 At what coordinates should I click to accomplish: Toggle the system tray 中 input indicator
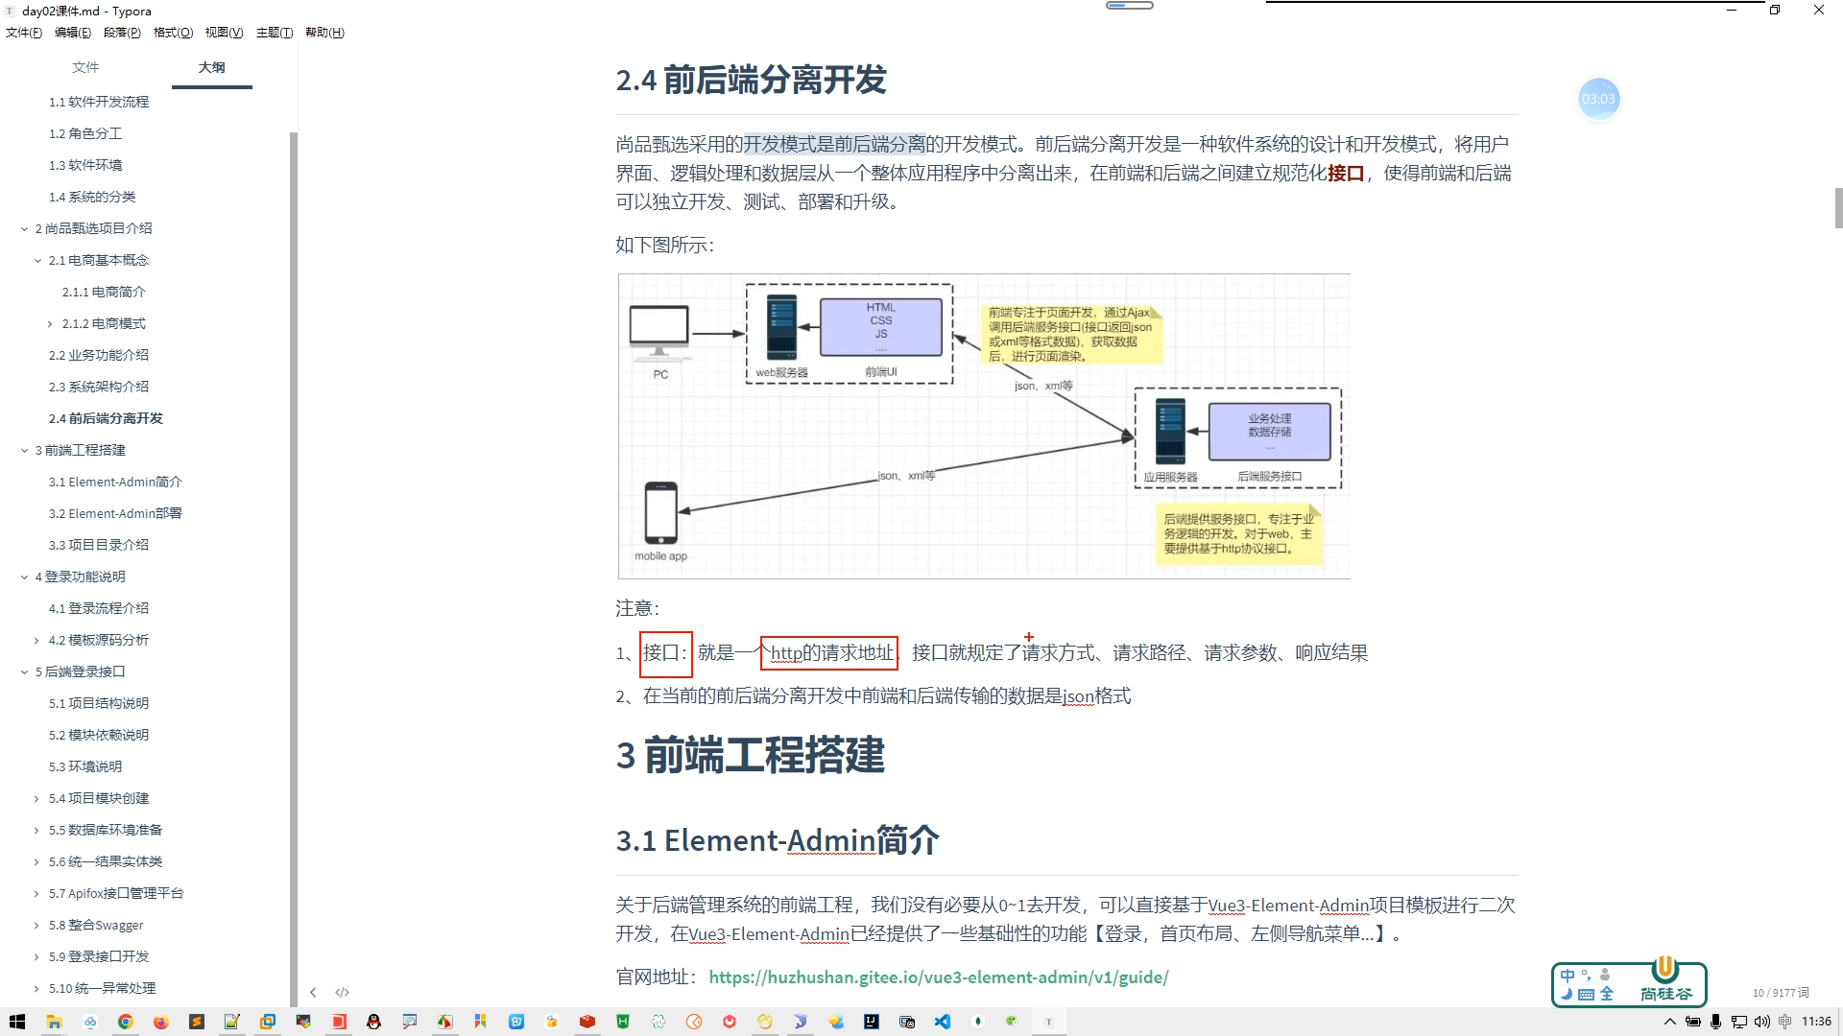[x=1784, y=1022]
